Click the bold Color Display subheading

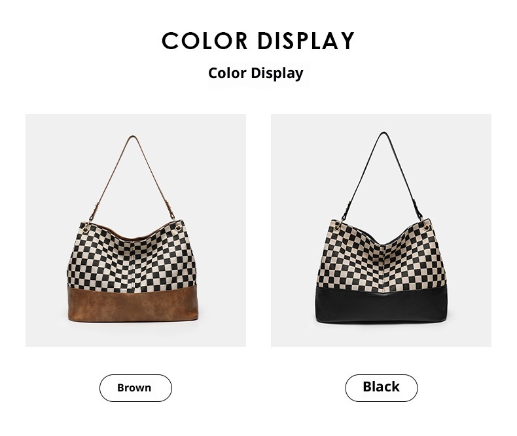pos(256,73)
